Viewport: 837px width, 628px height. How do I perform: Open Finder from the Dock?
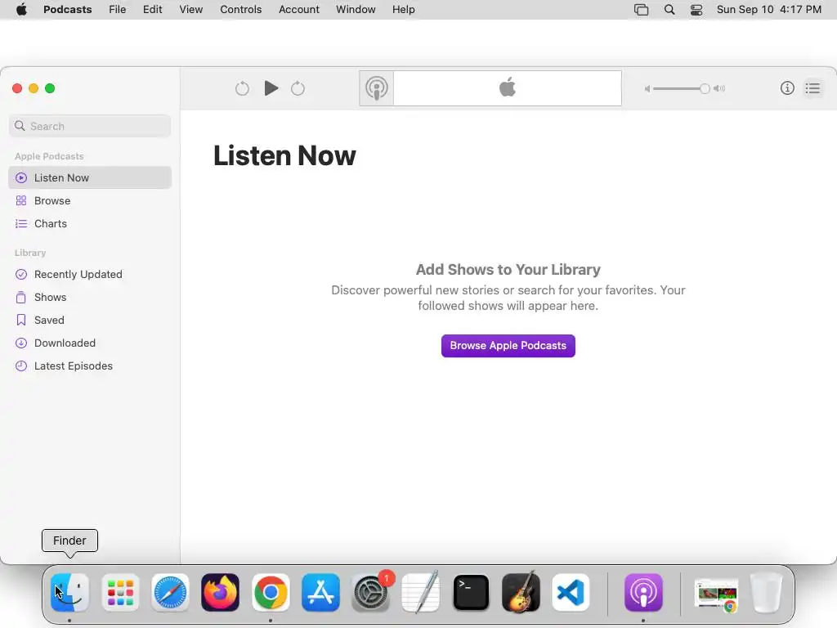point(69,593)
